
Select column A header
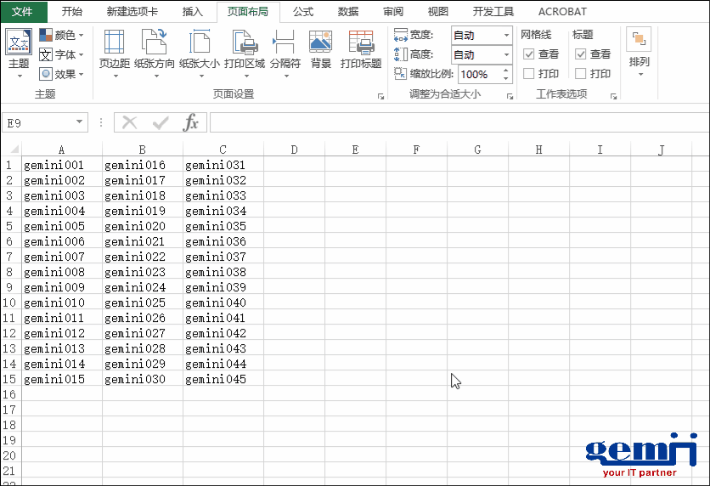click(x=62, y=150)
